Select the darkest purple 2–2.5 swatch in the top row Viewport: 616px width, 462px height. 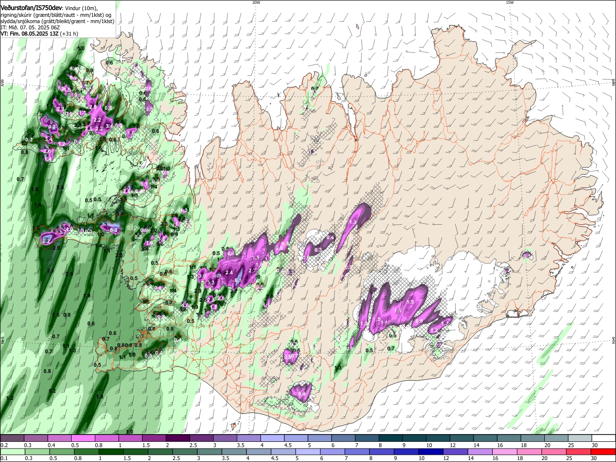[x=178, y=438]
